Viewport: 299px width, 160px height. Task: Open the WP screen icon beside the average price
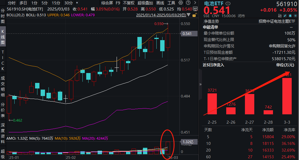click(195, 9)
